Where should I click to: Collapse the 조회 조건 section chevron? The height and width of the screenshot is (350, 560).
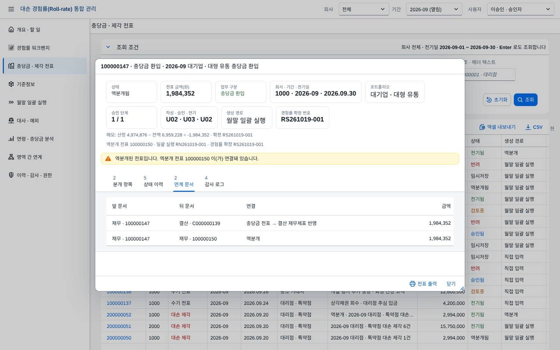coord(108,47)
